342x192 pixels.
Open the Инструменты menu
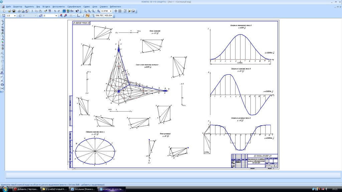point(59,7)
